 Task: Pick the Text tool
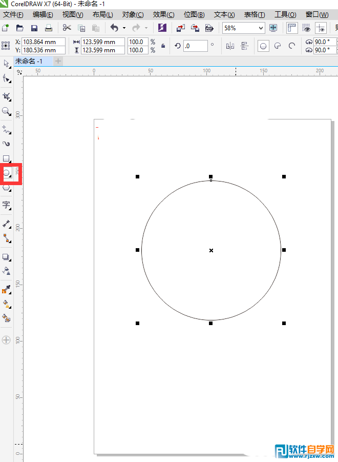pos(6,205)
